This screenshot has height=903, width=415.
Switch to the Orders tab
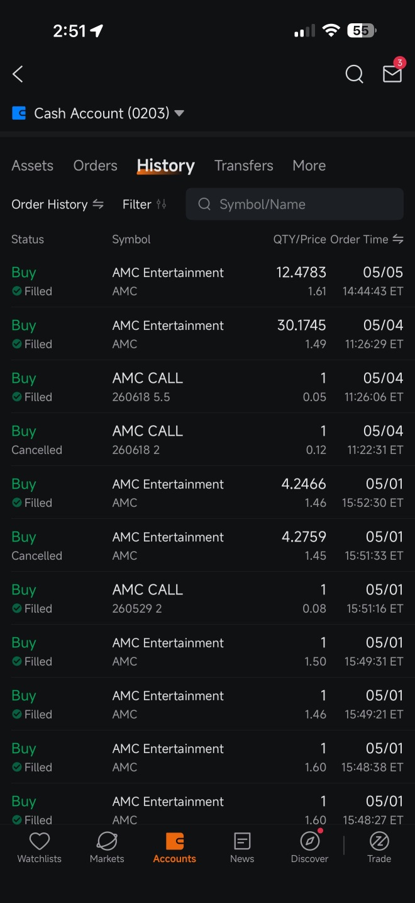tap(96, 166)
